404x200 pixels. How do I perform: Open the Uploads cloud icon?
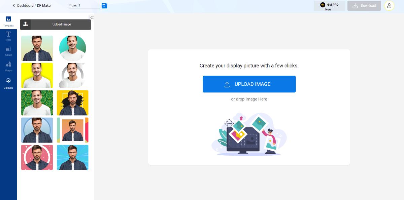click(x=8, y=81)
